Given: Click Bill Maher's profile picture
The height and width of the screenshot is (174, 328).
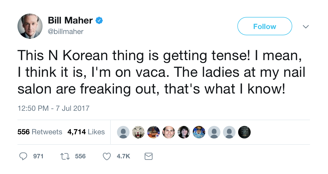Looking at the screenshot, I should point(30,26).
